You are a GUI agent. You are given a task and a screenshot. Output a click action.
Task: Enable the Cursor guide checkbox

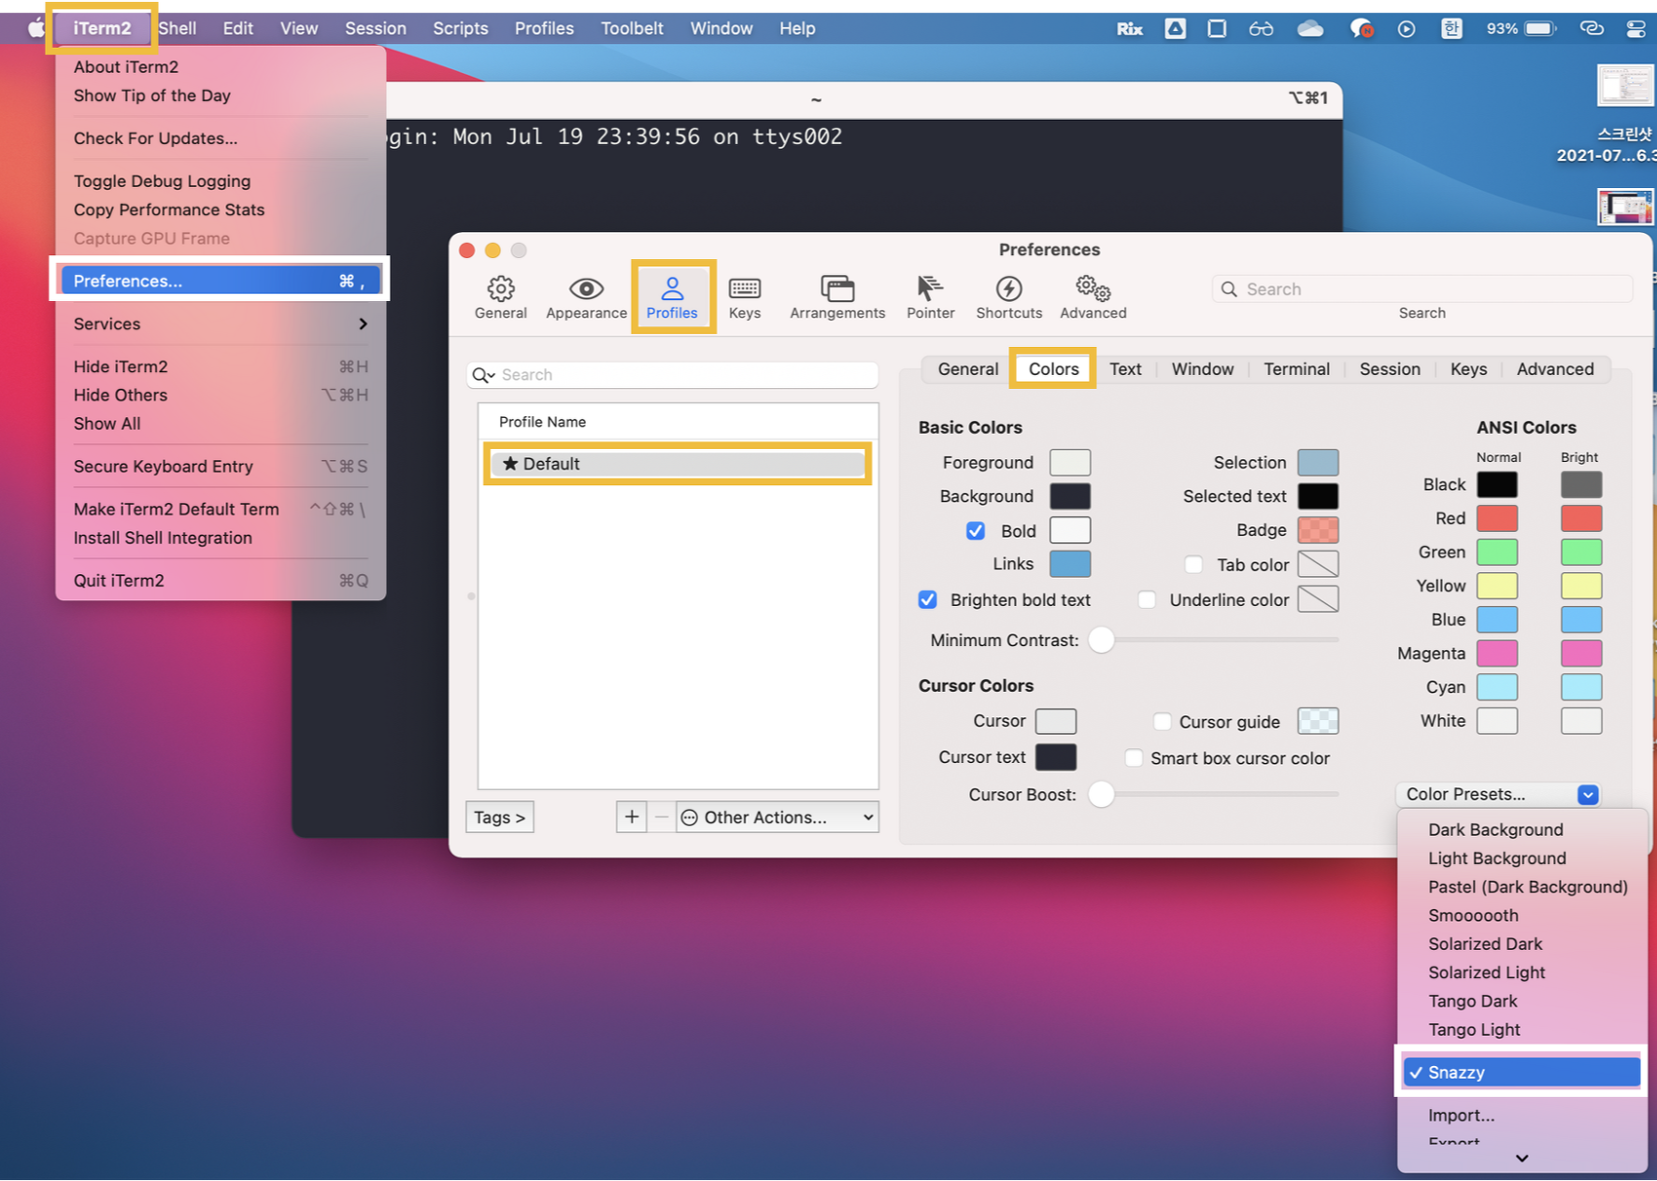[x=1162, y=722]
